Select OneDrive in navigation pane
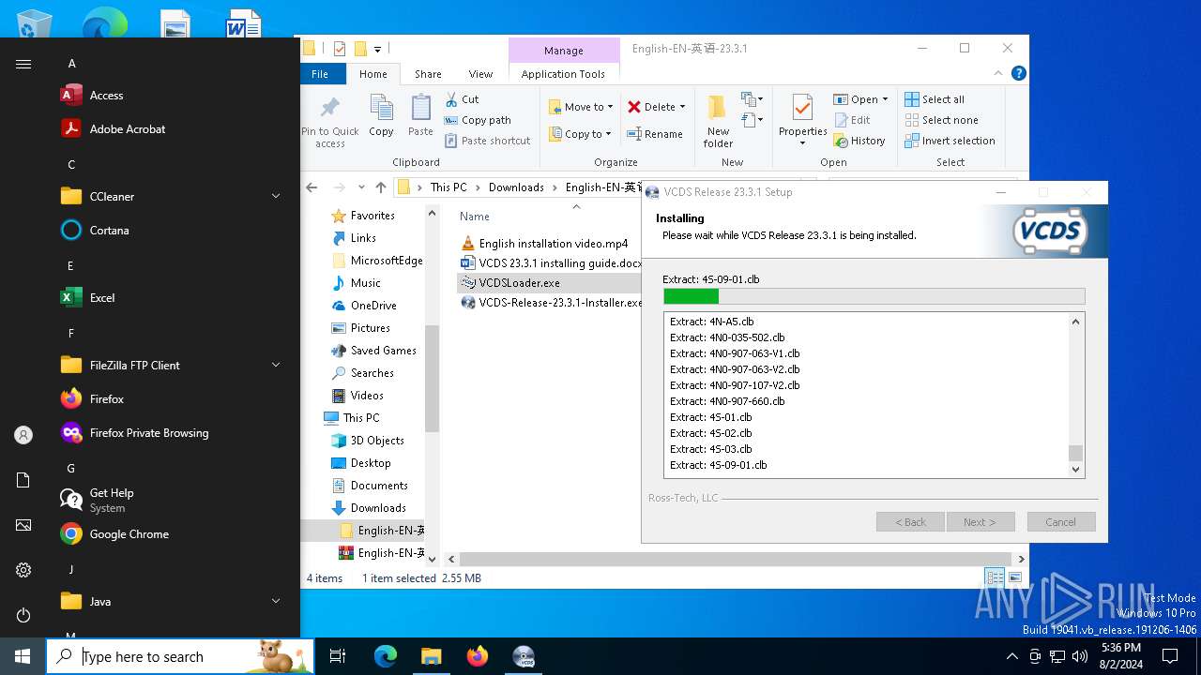 (364, 306)
